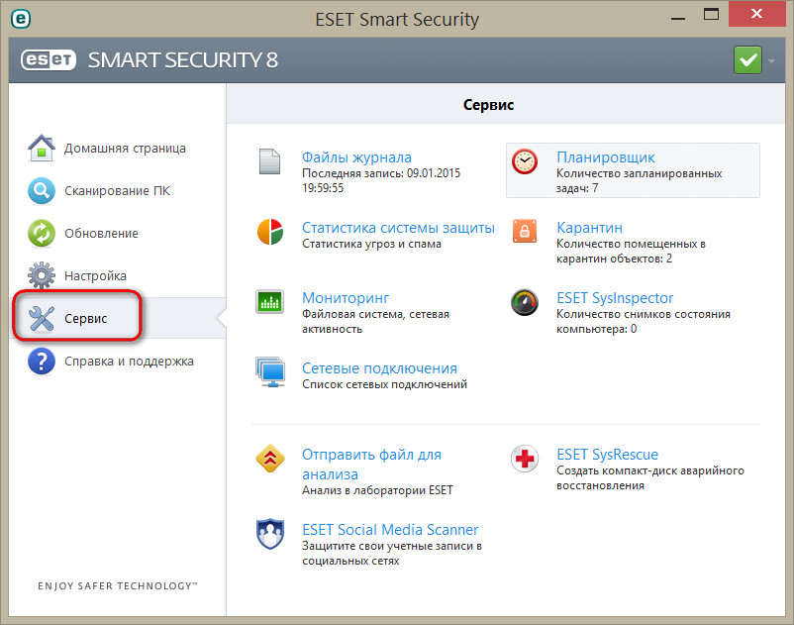Click the document icon for Файлы журнала
Screen dimensions: 794x625
[x=270, y=161]
